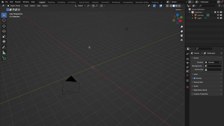Select the Select Box tool
This screenshot has height=126, width=224.
click(x=4, y=15)
